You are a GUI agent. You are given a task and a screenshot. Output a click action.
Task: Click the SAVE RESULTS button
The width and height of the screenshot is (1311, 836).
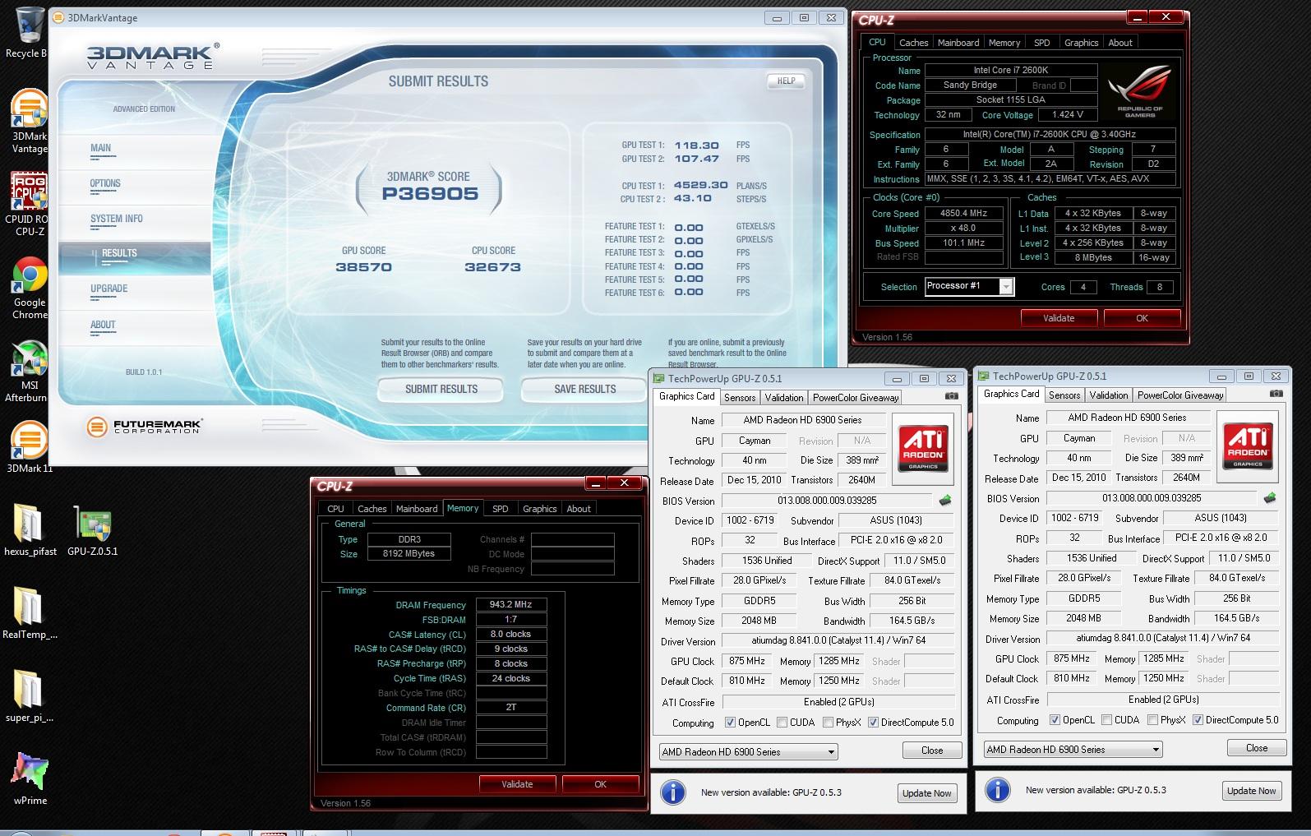click(x=584, y=389)
